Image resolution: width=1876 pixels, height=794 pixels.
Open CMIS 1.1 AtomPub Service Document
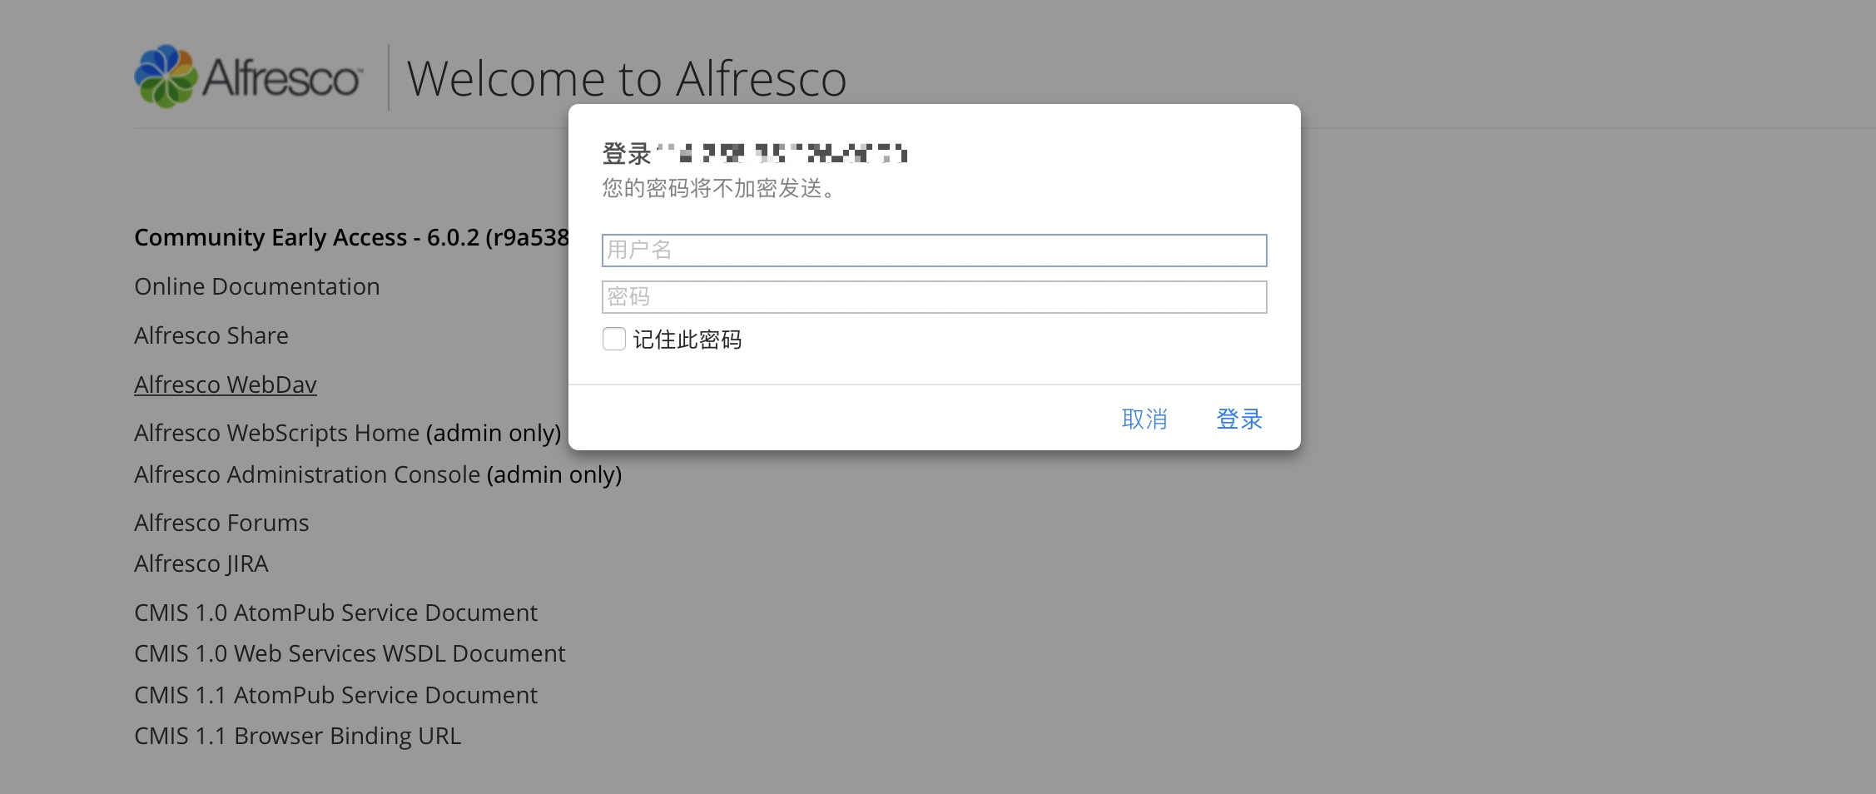point(335,695)
